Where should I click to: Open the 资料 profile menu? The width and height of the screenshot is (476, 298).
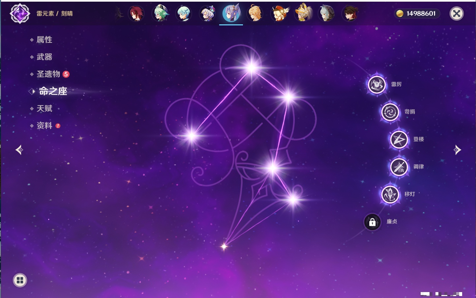coord(44,125)
